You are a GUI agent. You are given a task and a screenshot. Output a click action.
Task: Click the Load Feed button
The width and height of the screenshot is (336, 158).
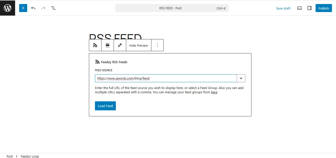[105, 106]
